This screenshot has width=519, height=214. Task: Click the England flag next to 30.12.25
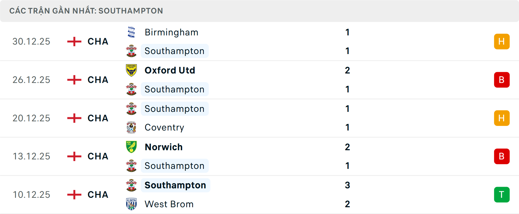point(74,41)
